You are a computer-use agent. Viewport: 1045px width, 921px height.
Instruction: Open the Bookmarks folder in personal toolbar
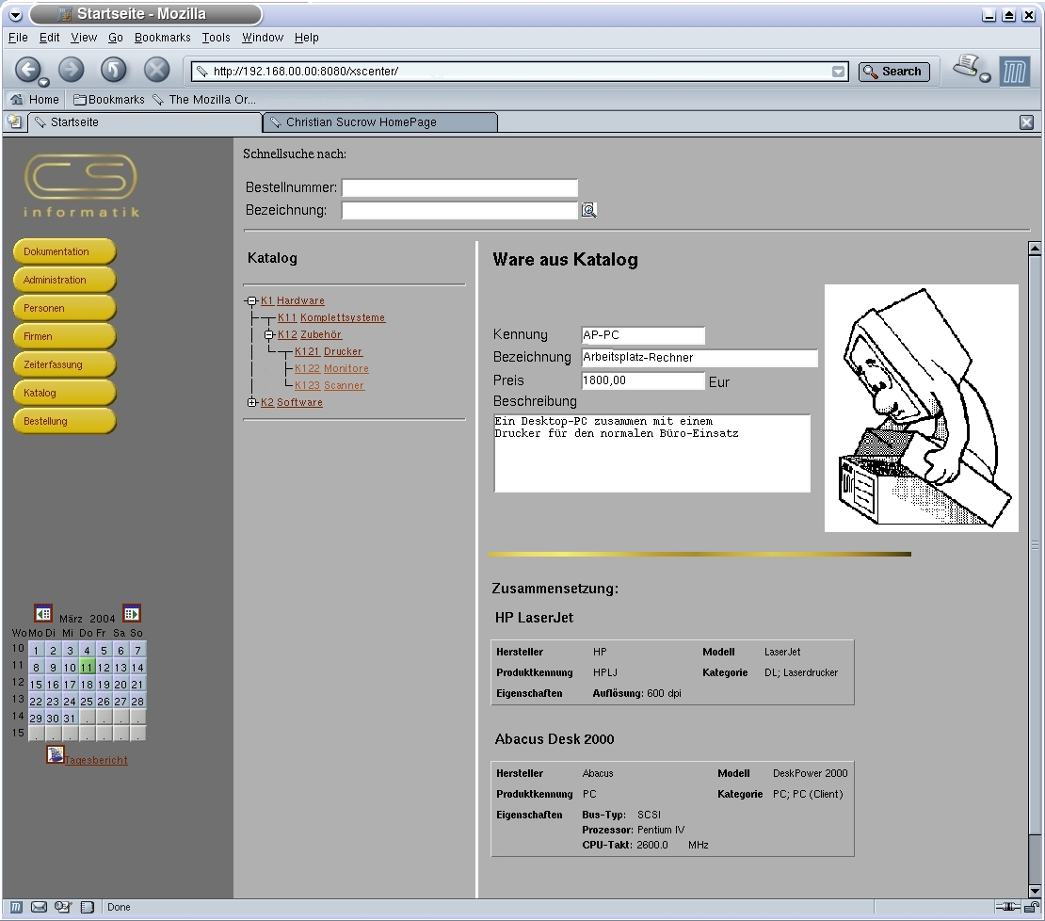108,99
